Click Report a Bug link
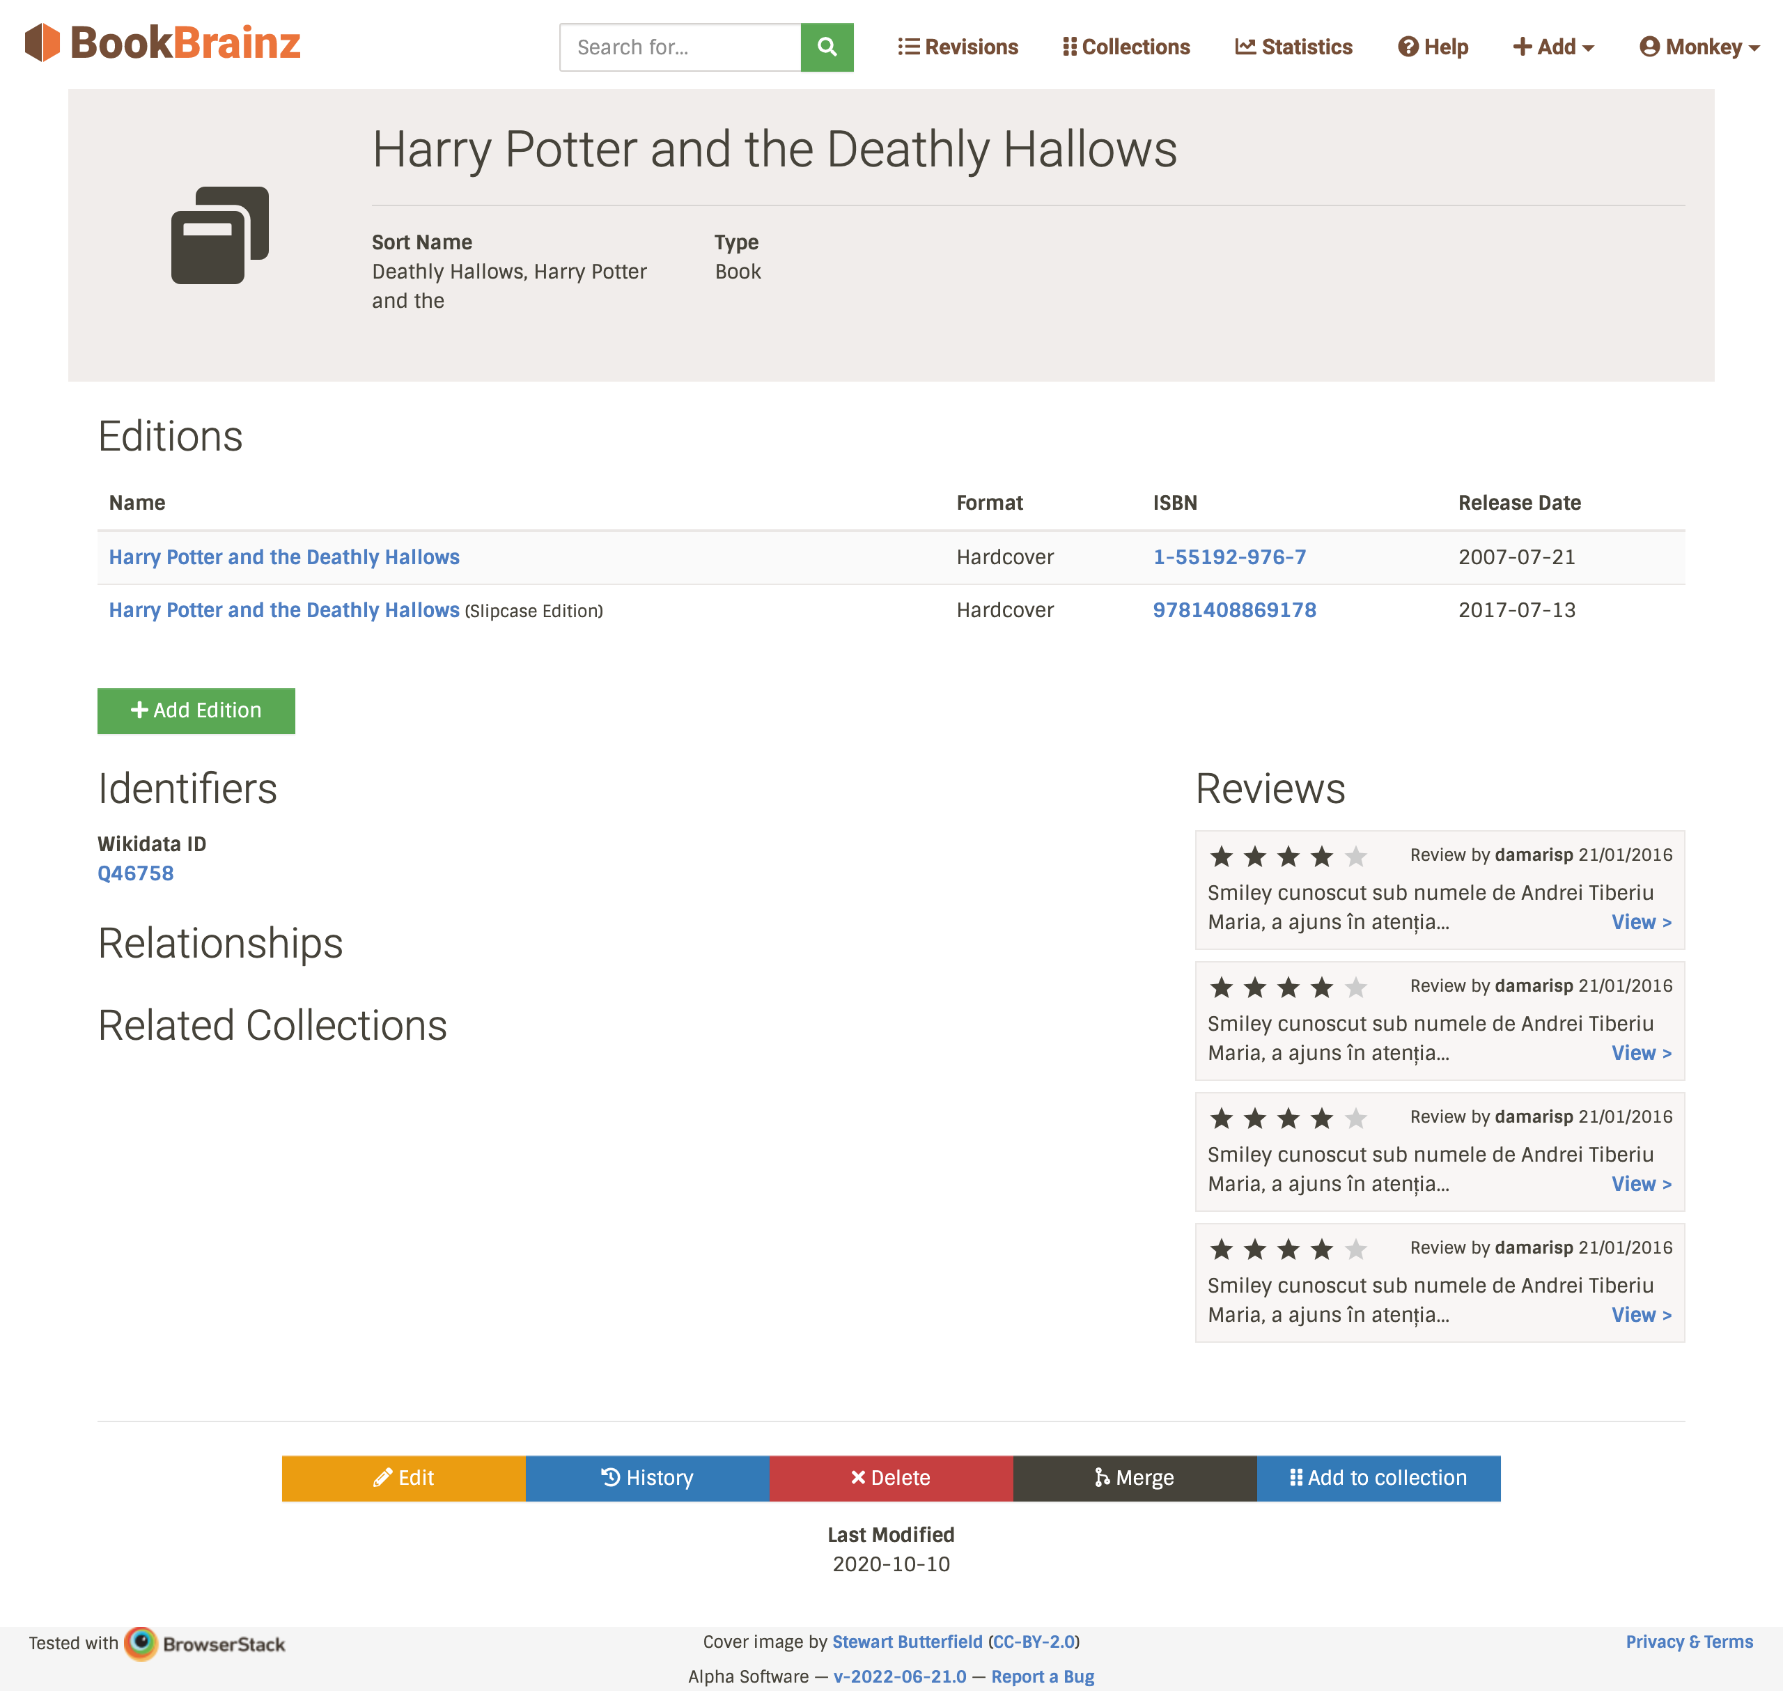The height and width of the screenshot is (1691, 1783). [1043, 1676]
